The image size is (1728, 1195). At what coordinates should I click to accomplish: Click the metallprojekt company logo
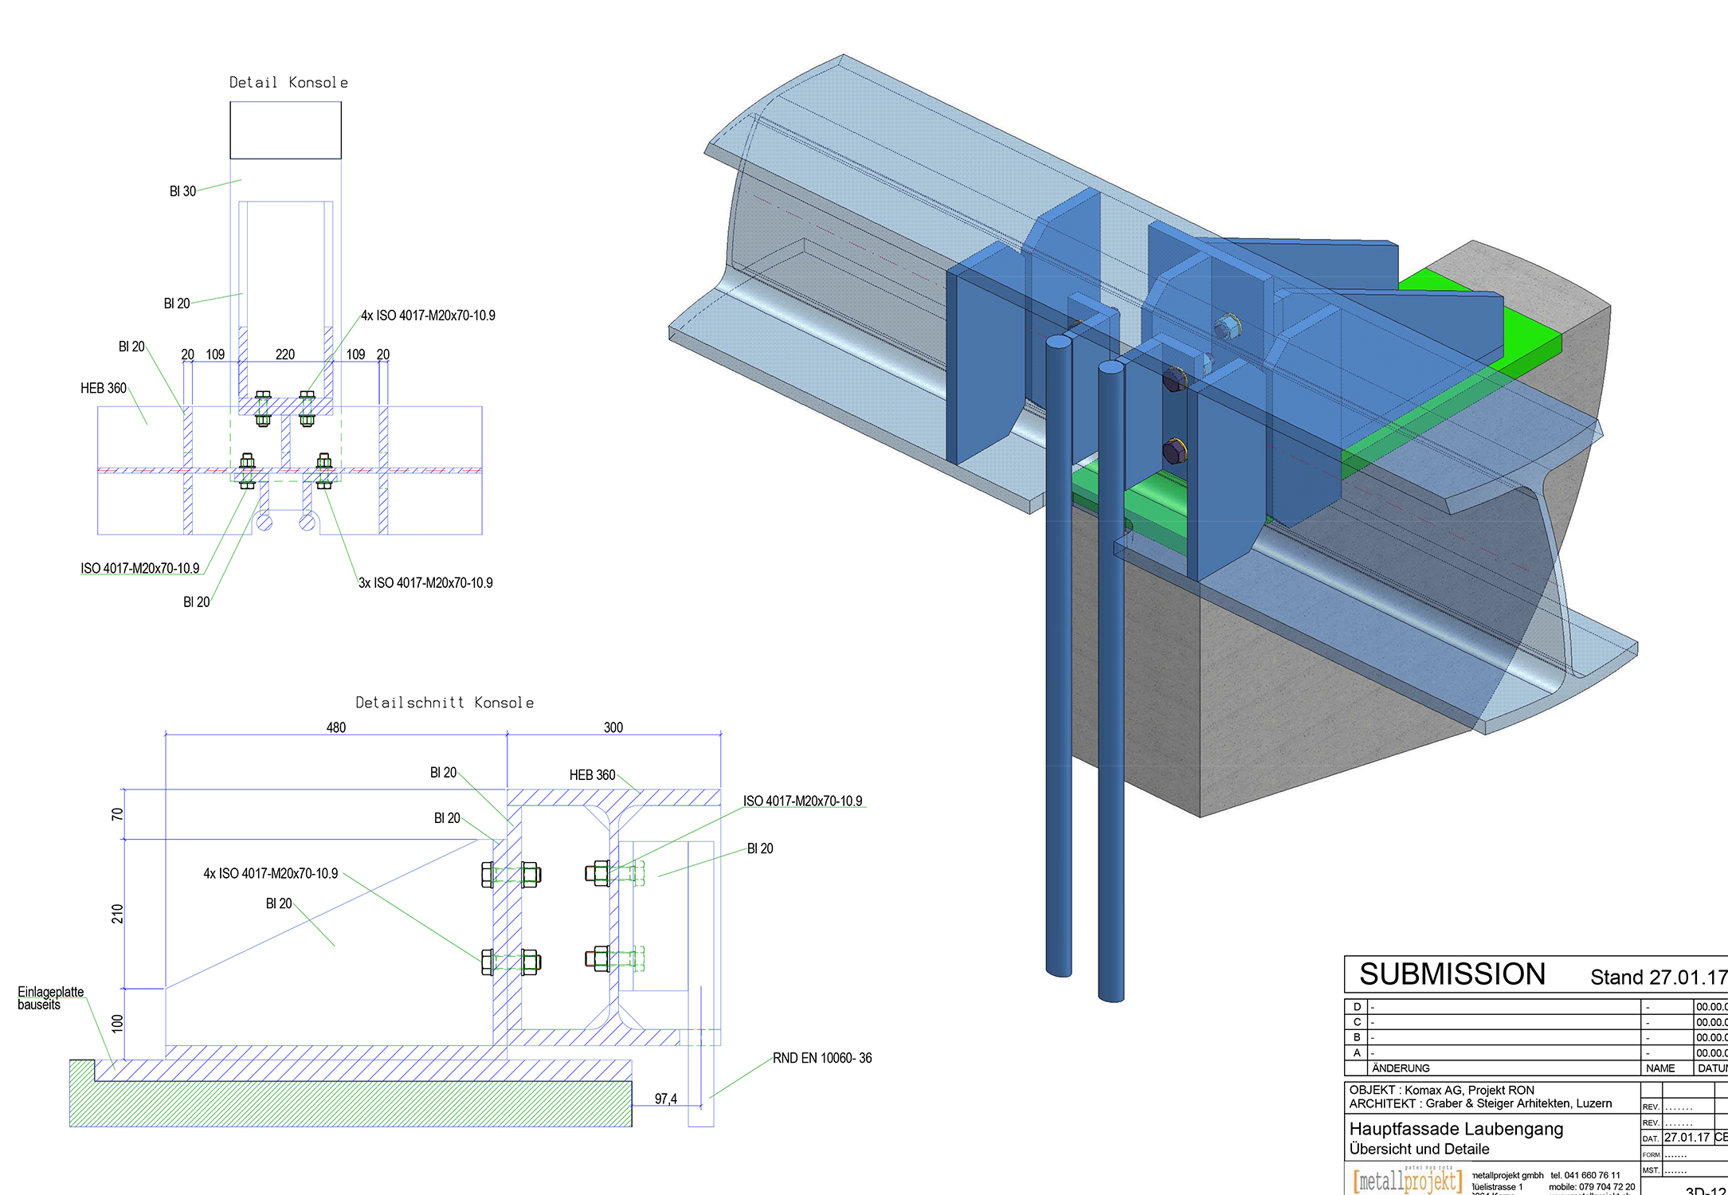1408,1181
